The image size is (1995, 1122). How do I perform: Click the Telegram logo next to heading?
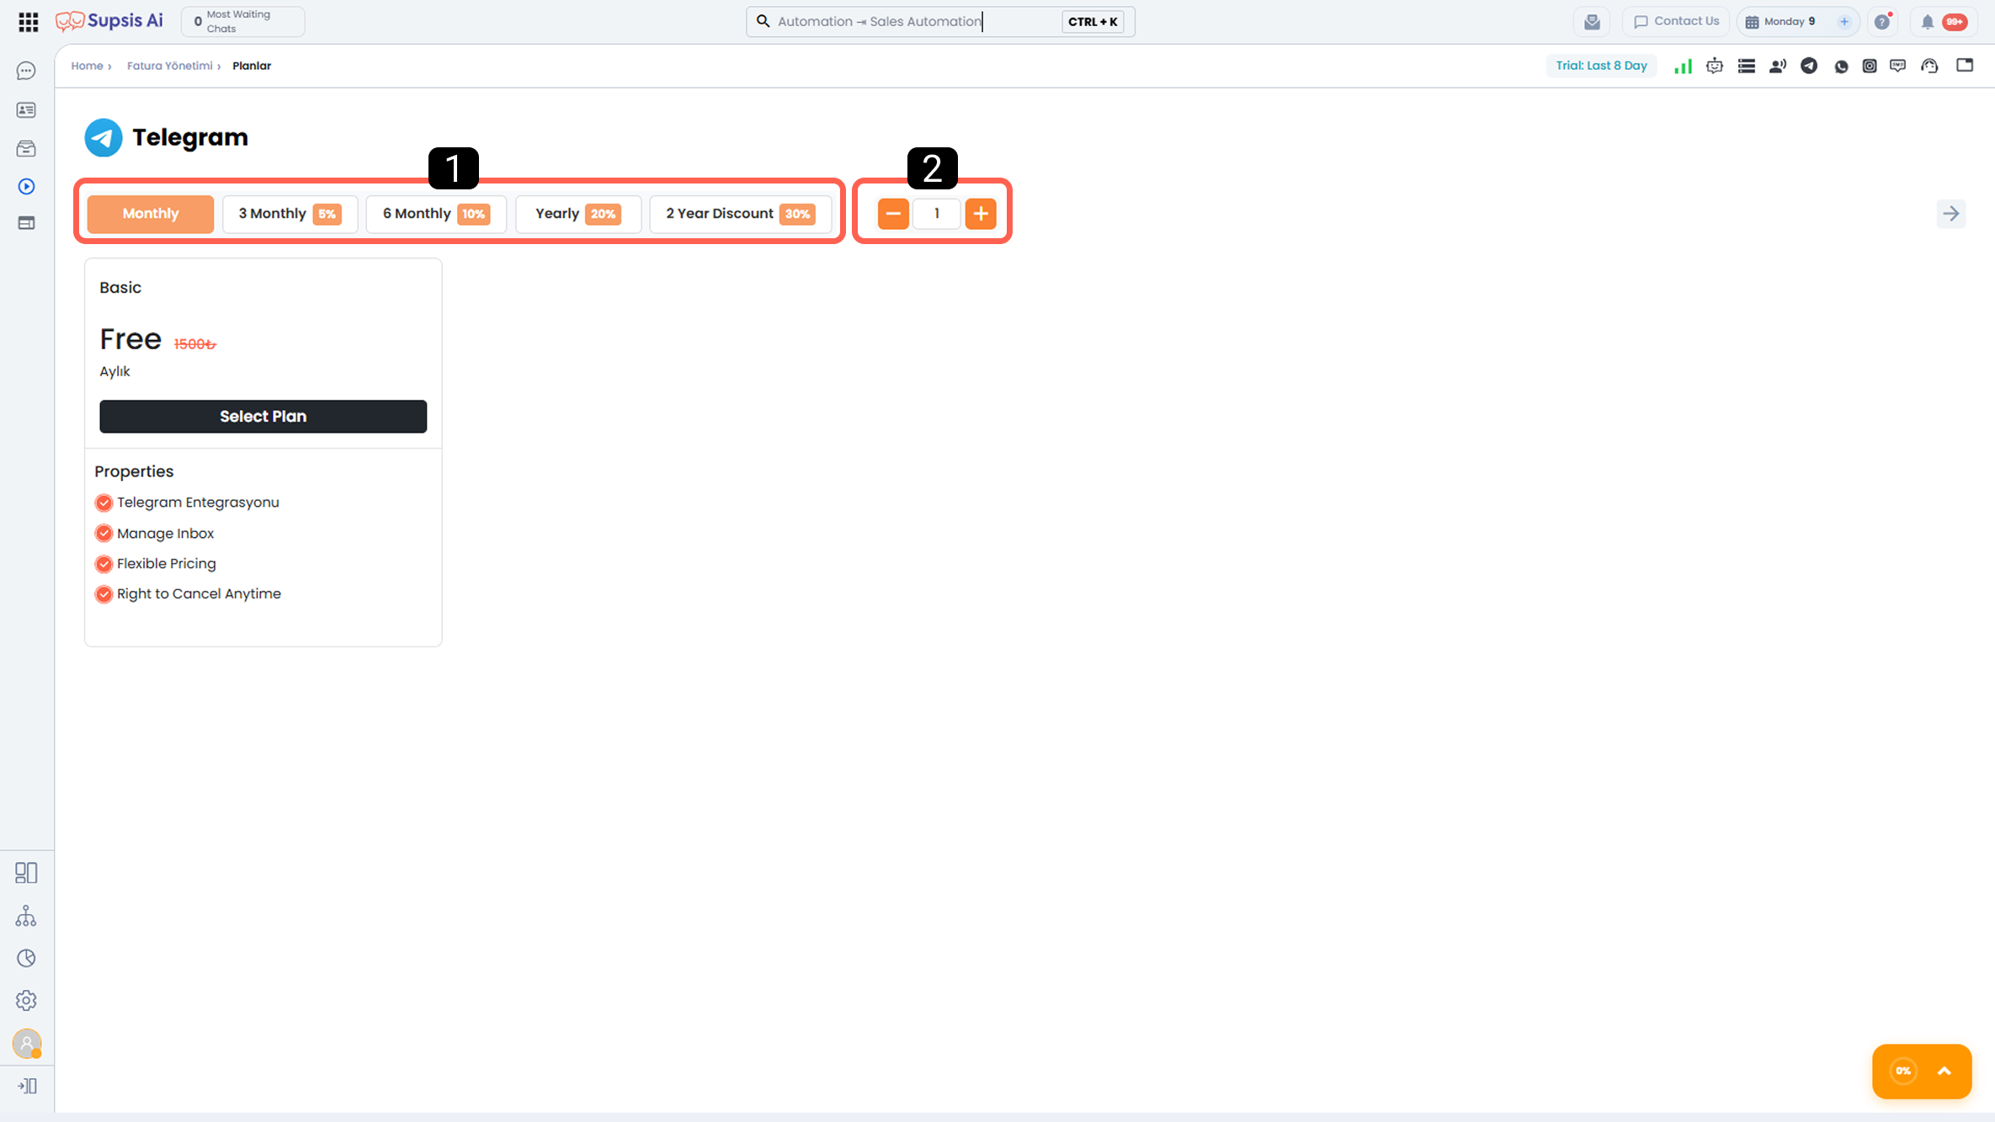(104, 137)
